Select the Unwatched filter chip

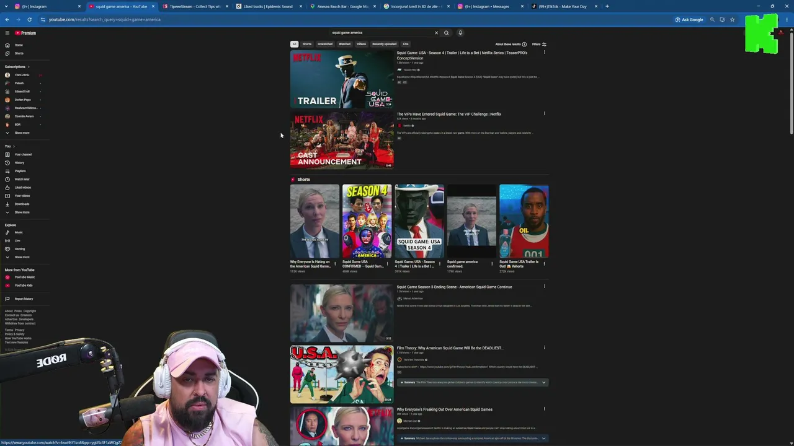(x=325, y=44)
